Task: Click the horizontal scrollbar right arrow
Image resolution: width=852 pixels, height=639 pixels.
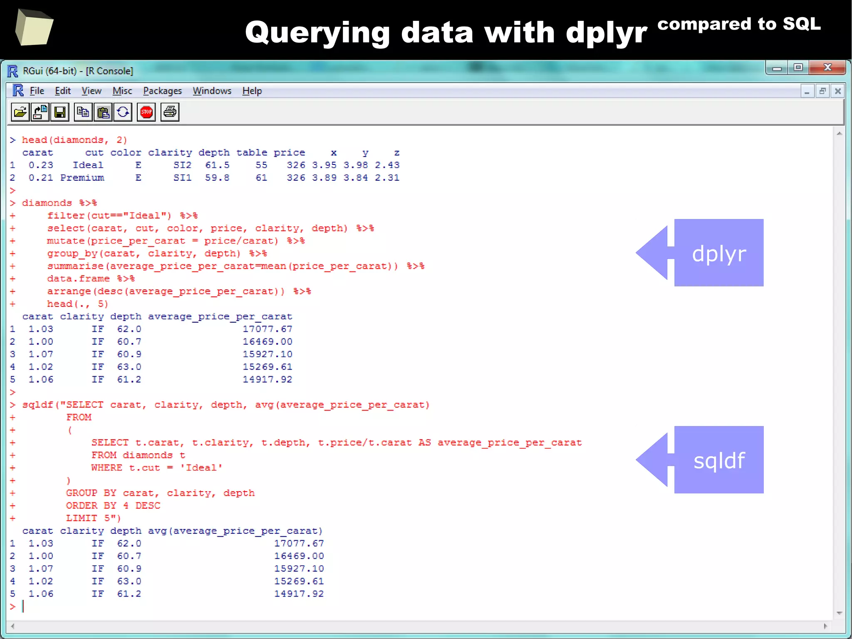Action: coord(826,626)
